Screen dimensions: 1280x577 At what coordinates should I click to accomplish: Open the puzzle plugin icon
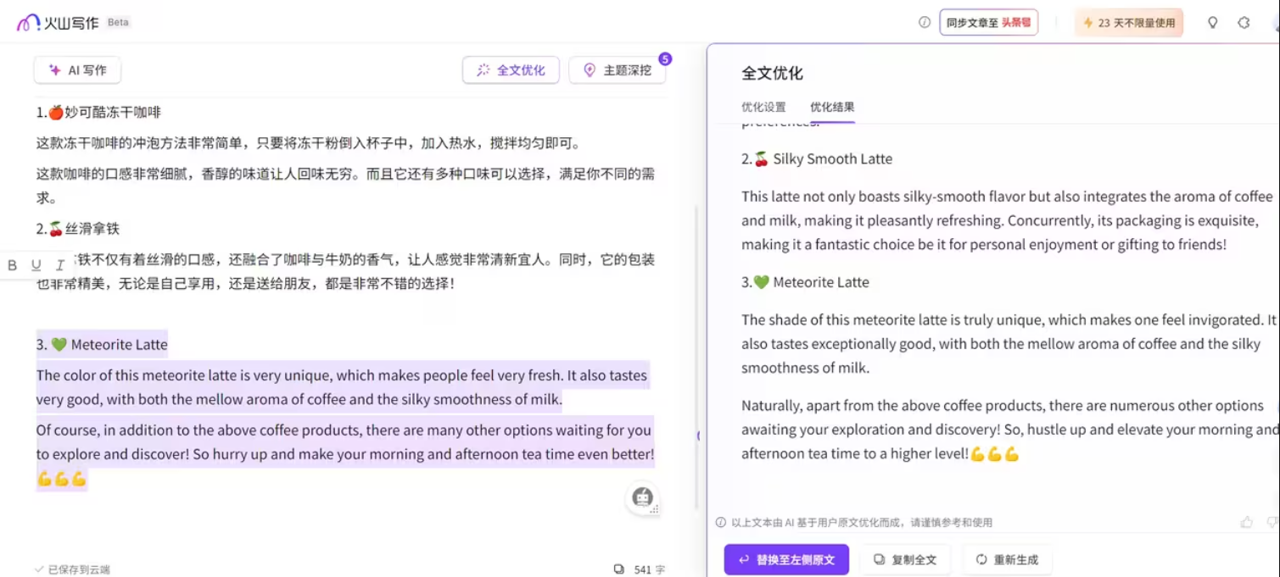point(1244,23)
